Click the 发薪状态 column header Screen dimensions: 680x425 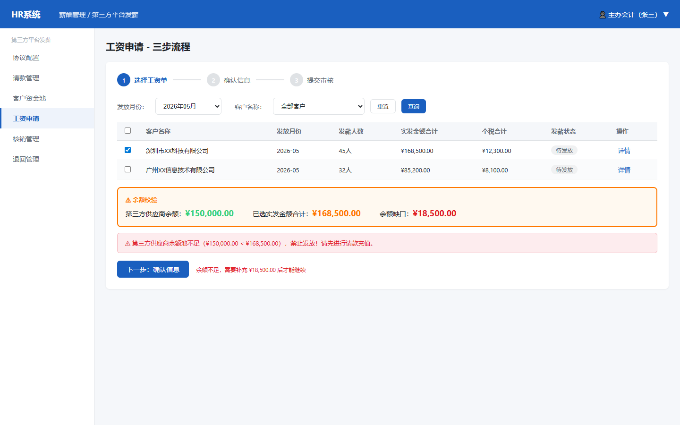pos(563,131)
